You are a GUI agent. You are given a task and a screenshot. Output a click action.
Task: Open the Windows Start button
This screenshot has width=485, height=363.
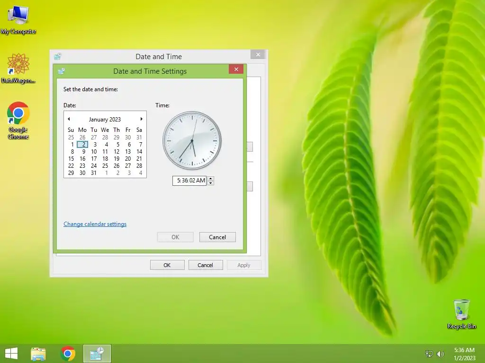(11, 354)
